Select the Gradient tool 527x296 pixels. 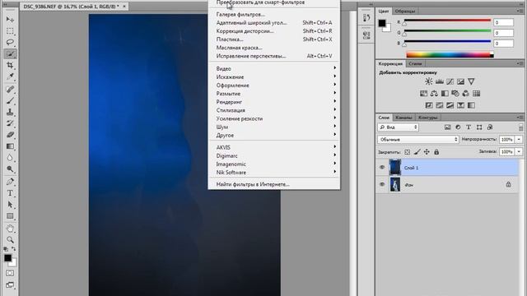coord(10,146)
